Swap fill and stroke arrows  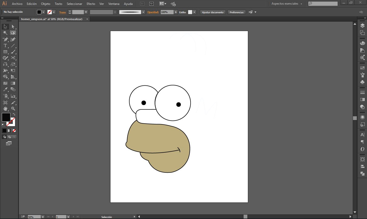tap(14, 114)
